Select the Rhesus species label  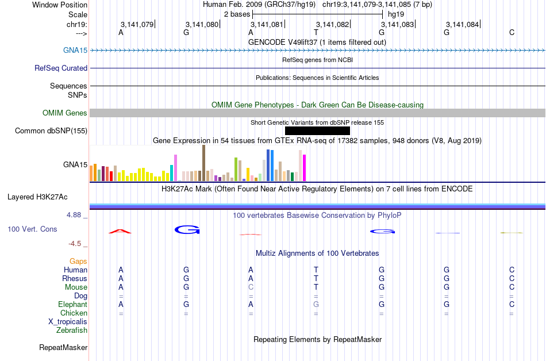coord(75,278)
